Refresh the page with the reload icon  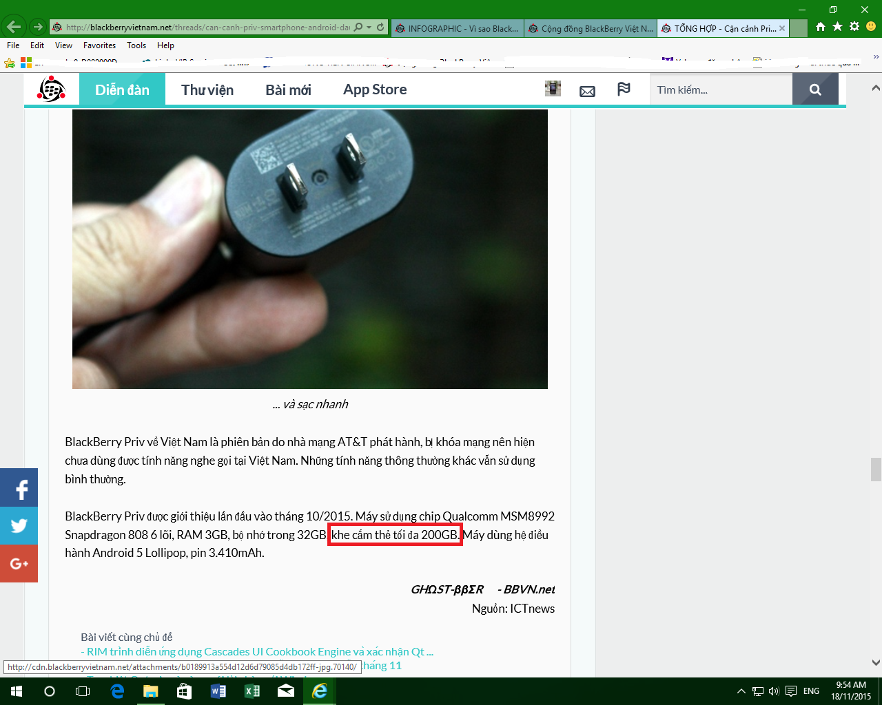click(x=380, y=28)
